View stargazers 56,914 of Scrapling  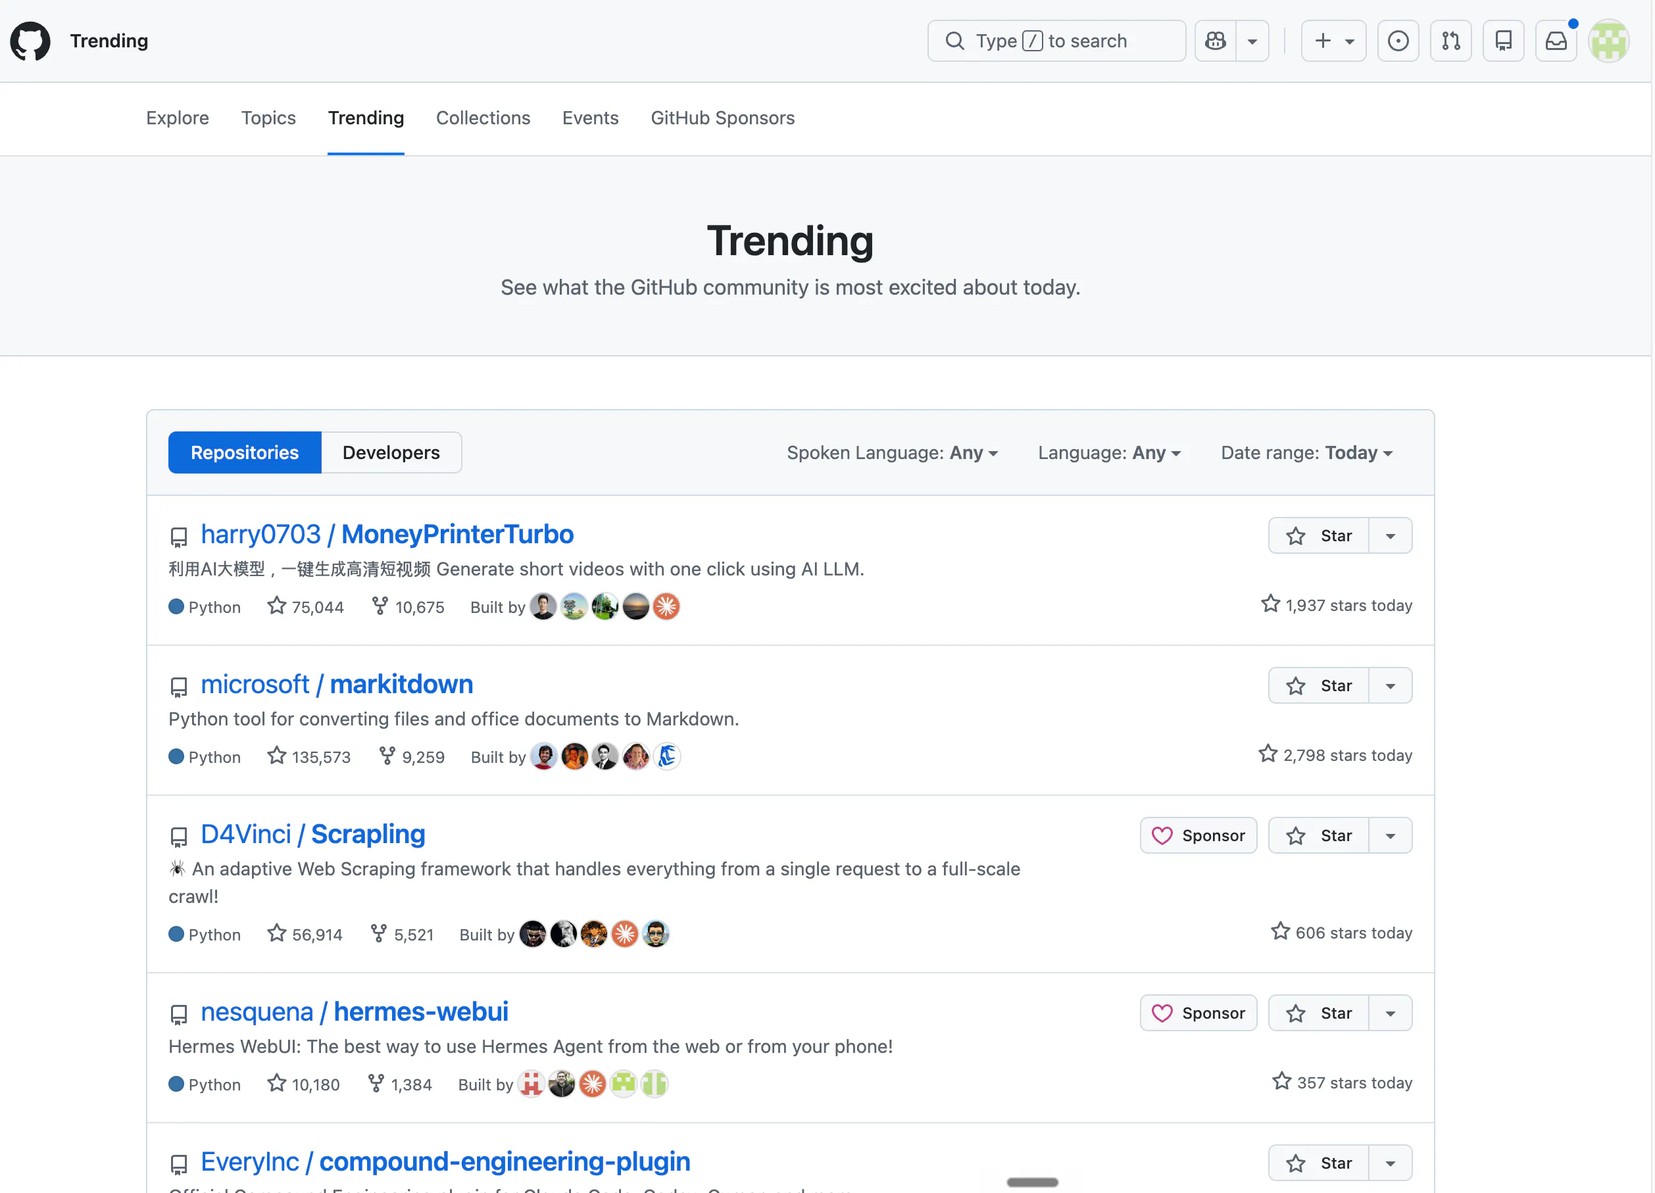305,934
